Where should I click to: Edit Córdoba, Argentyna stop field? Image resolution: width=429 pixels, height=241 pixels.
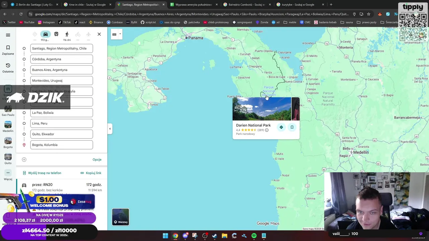click(62, 59)
